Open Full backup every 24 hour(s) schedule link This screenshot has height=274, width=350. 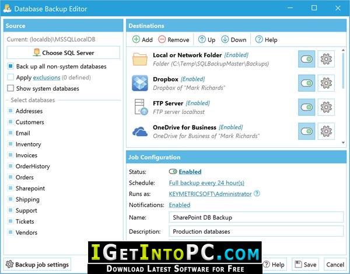tap(206, 183)
